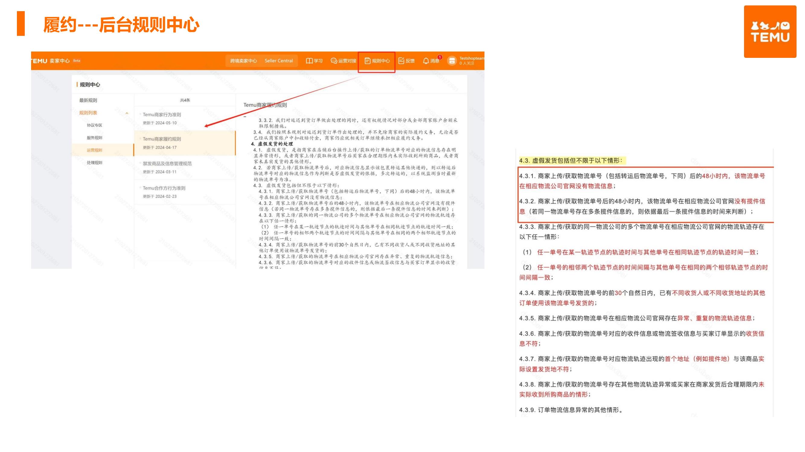This screenshot has width=805, height=452.
Task: Open Temu合作方行为准则 rule entry
Action: tap(164, 188)
